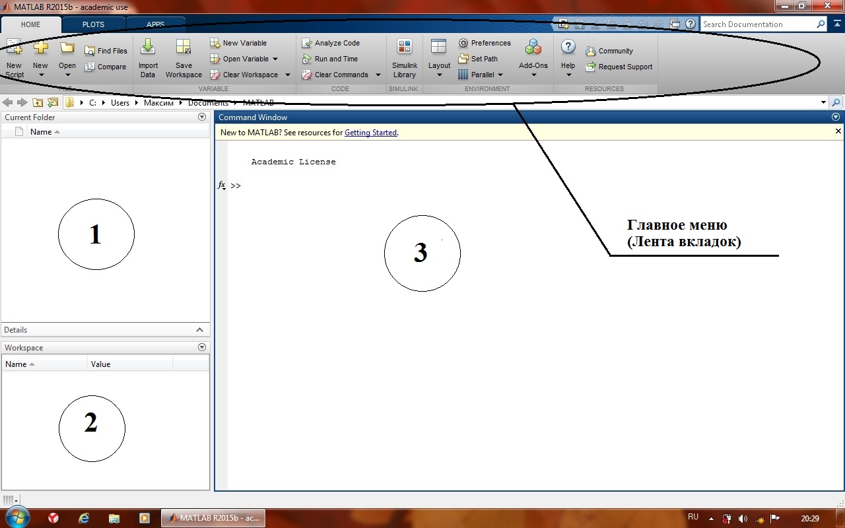Click the Open folder icon in the ribbon

(x=67, y=48)
